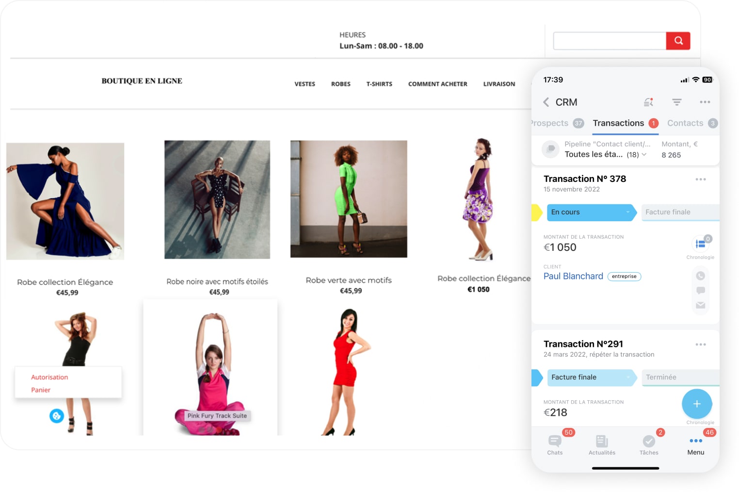Click the blue round widget icon
The height and width of the screenshot is (492, 739).
click(57, 416)
